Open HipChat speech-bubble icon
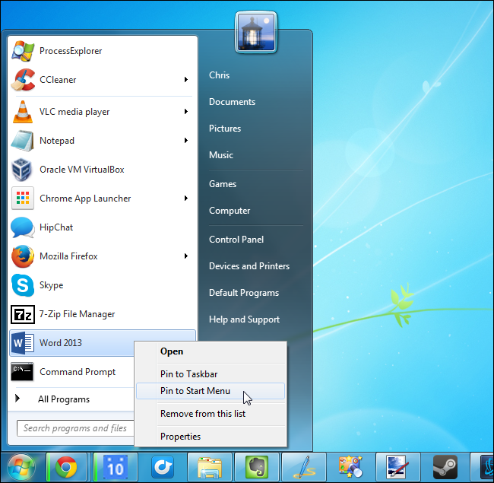494x483 pixels. 22,227
